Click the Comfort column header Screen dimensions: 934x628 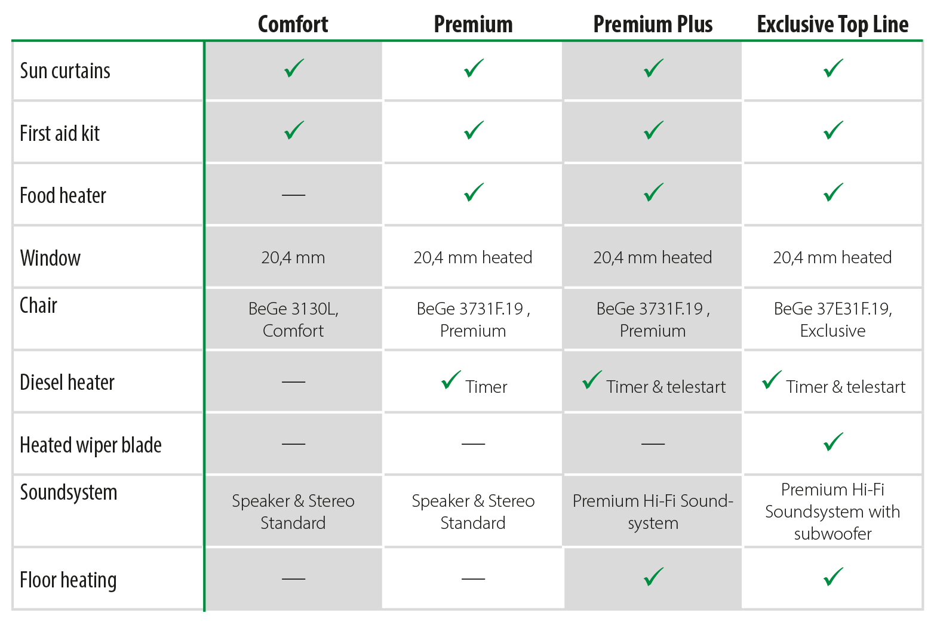tap(293, 24)
